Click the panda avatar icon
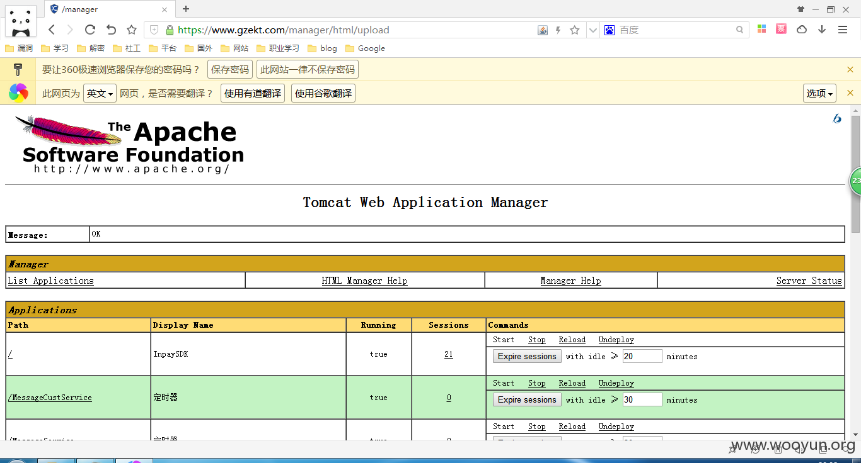Image resolution: width=861 pixels, height=463 pixels. pos(21,21)
